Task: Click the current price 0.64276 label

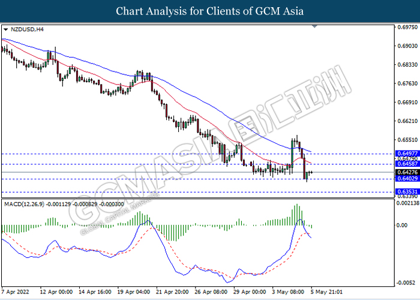Action: click(407, 172)
